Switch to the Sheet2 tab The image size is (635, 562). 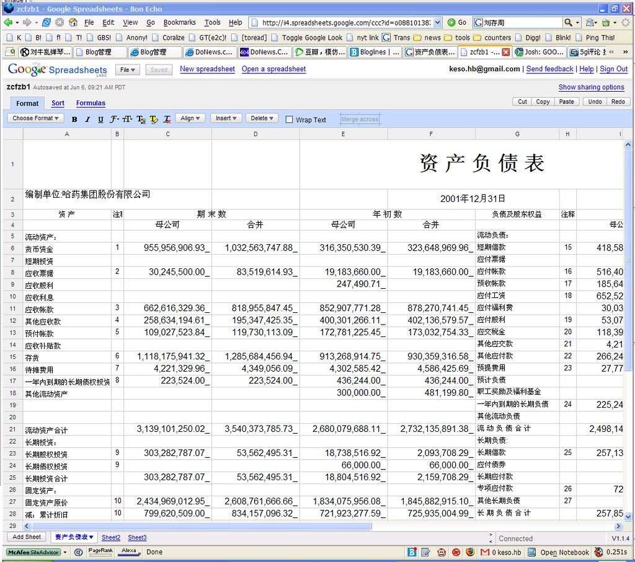(110, 537)
